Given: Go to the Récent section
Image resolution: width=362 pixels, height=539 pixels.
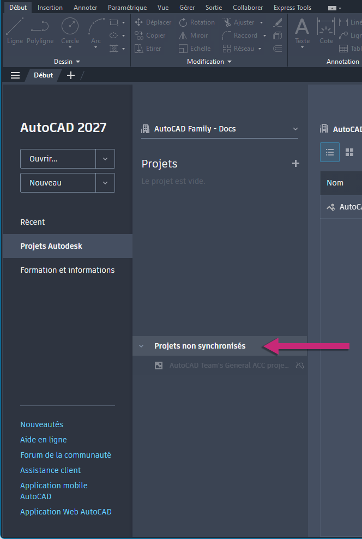Looking at the screenshot, I should (x=33, y=222).
